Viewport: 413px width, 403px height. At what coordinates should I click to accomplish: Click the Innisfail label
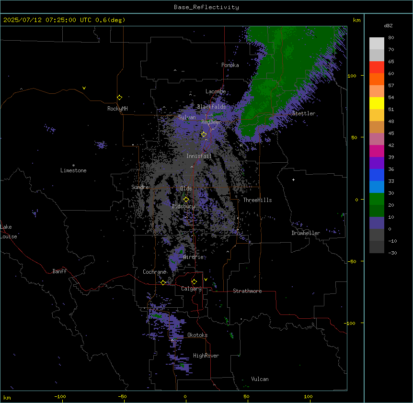(x=199, y=156)
